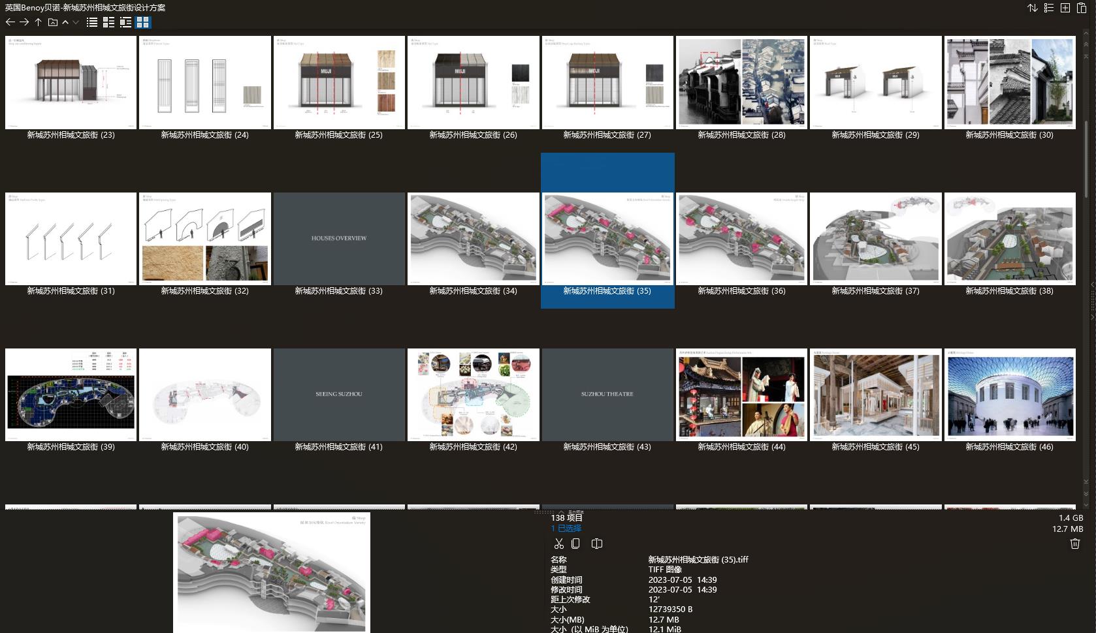
Task: Open the SUZHOU THEATRE slide (43)
Action: (607, 394)
